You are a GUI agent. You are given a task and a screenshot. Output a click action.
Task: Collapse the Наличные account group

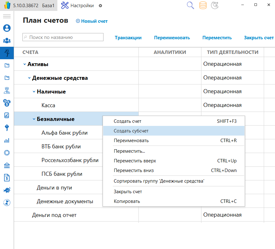coord(34,92)
